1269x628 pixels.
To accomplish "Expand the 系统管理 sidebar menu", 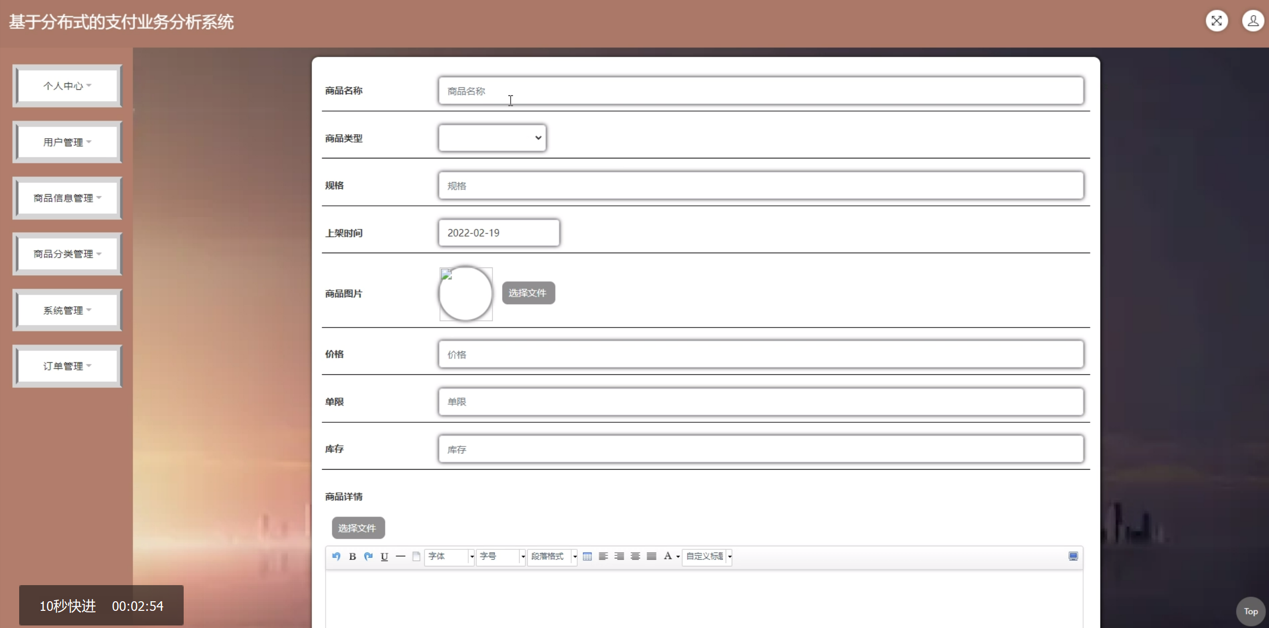I will pyautogui.click(x=67, y=310).
